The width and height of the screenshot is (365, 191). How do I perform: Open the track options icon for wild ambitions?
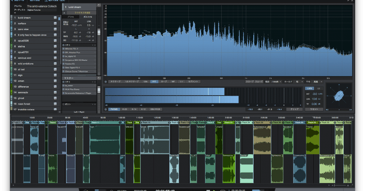coord(55,63)
